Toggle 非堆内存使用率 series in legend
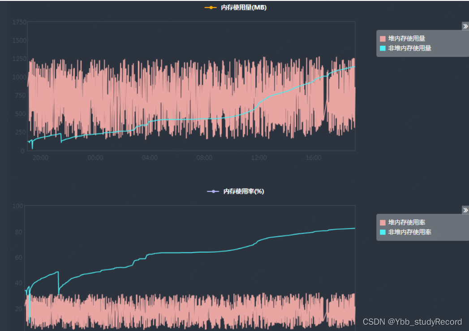Screen dimensions: 469x331 coord(405,232)
